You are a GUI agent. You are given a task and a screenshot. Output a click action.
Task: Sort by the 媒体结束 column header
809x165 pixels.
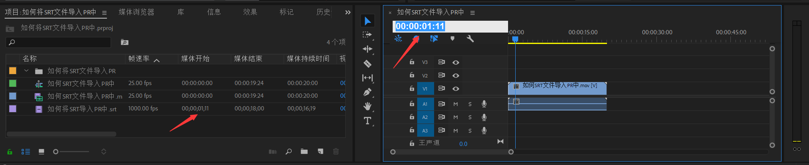pyautogui.click(x=248, y=59)
